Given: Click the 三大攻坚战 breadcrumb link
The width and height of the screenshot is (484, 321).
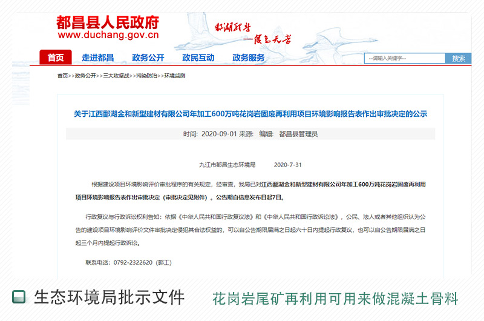Looking at the screenshot, I should 116,76.
